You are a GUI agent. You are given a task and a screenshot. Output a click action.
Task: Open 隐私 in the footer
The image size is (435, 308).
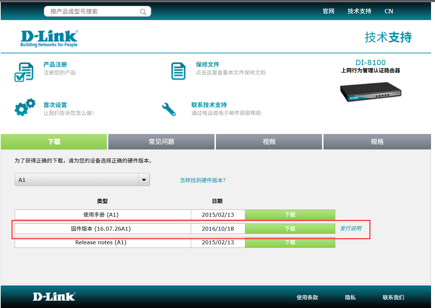tap(350, 297)
